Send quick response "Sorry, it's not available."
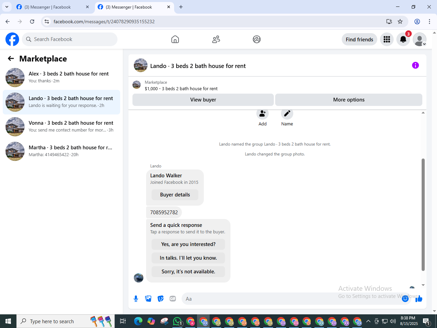The width and height of the screenshot is (437, 328). coord(188,272)
